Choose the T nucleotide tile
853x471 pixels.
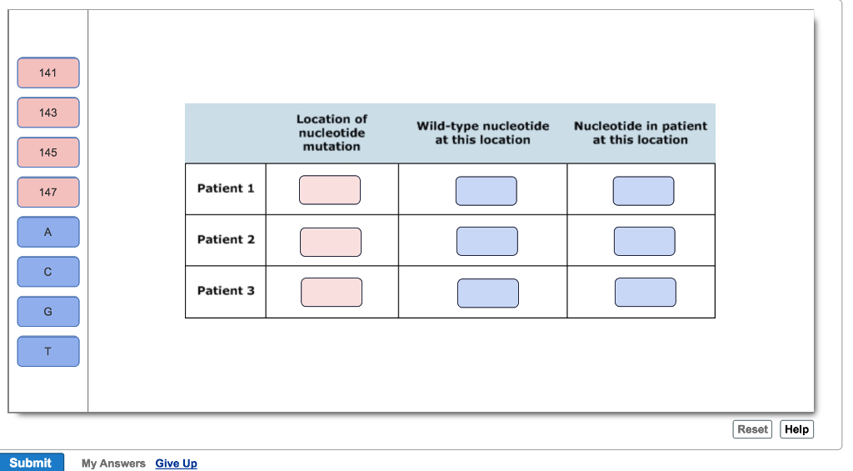47,351
